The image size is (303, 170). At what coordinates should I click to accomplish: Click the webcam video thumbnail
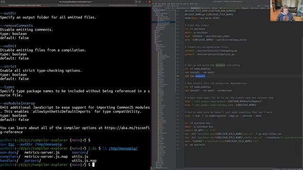tap(286, 10)
